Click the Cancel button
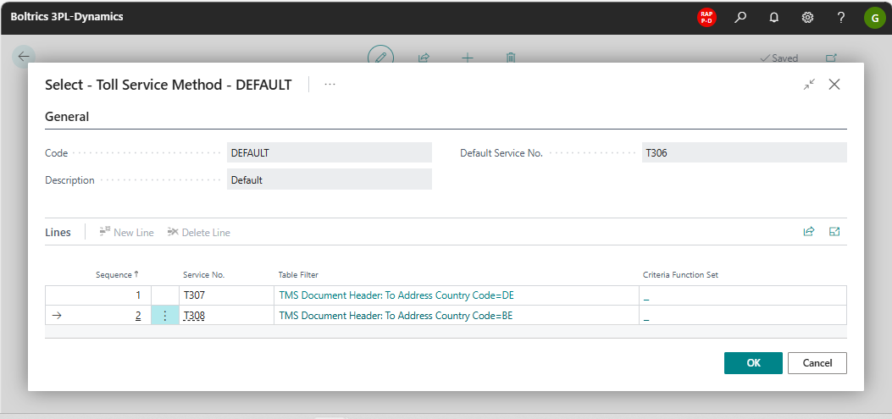Image resolution: width=892 pixels, height=419 pixels. tap(817, 363)
